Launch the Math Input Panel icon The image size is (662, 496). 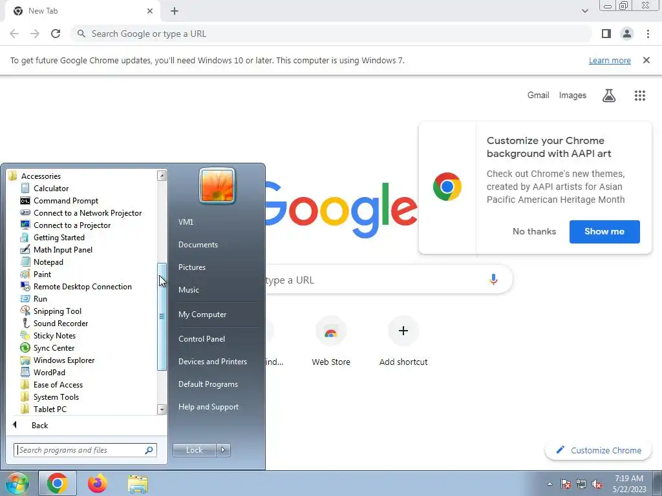tap(25, 250)
